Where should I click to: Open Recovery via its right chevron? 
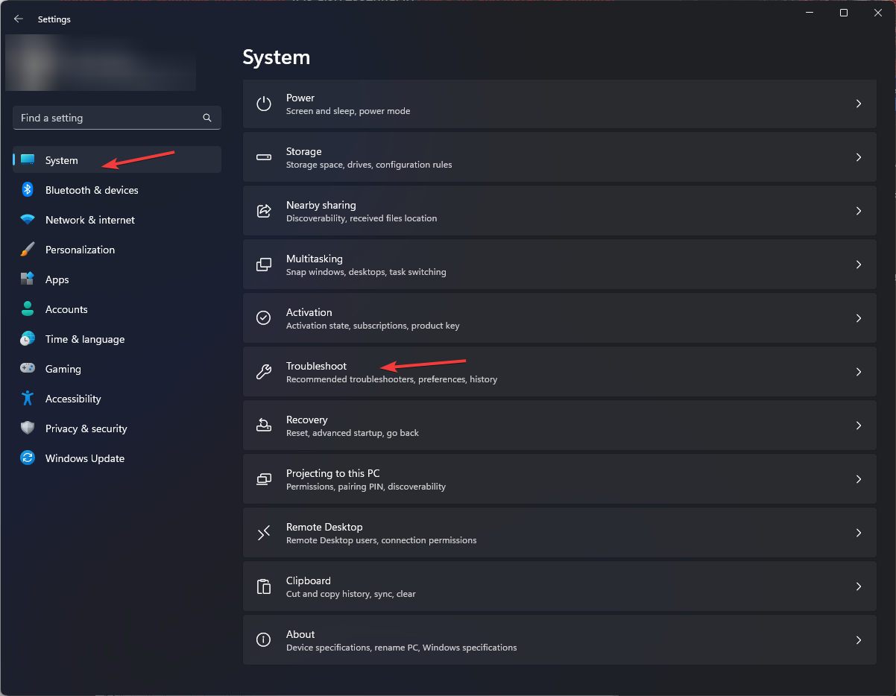(x=859, y=425)
